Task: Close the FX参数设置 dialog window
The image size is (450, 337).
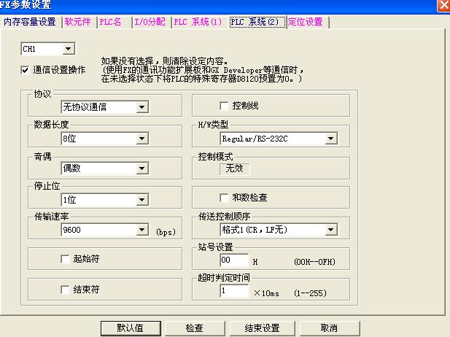Action: coord(443,5)
